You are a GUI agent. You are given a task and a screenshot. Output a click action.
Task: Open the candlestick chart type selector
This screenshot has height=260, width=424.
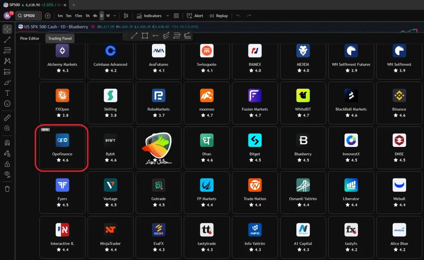(126, 16)
